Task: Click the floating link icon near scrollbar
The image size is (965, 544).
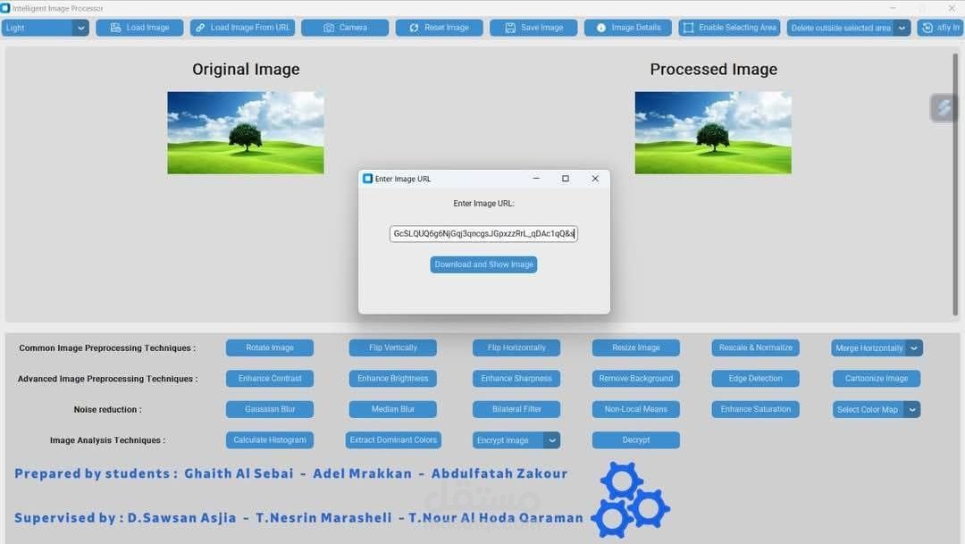Action: [x=944, y=108]
